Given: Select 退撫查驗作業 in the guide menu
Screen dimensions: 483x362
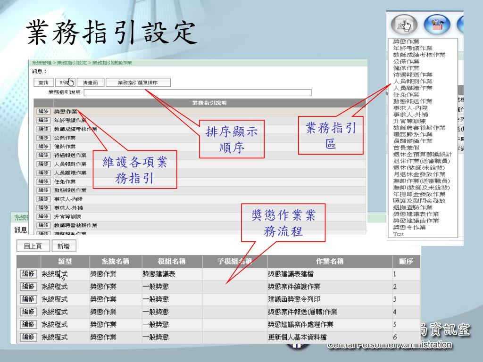Looking at the screenshot, I should click(413, 207).
